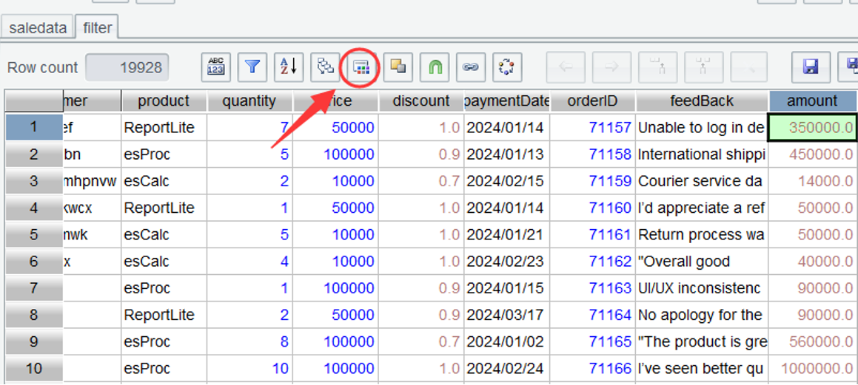Click the ABC 123 data type icon
This screenshot has width=858, height=385.
(216, 67)
